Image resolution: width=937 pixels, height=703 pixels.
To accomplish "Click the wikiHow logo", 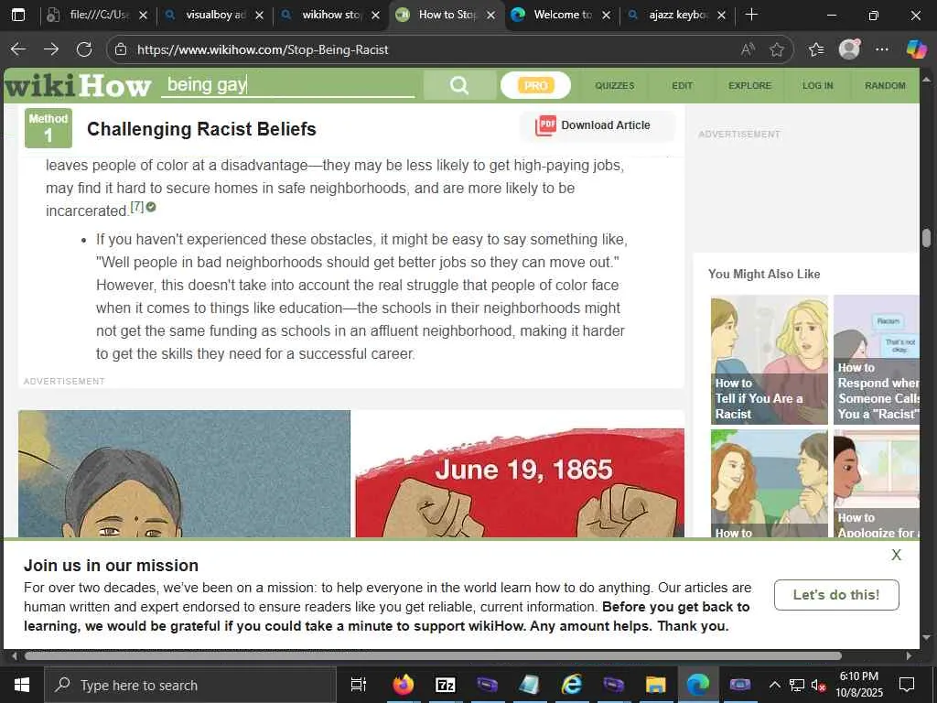I will tap(78, 85).
